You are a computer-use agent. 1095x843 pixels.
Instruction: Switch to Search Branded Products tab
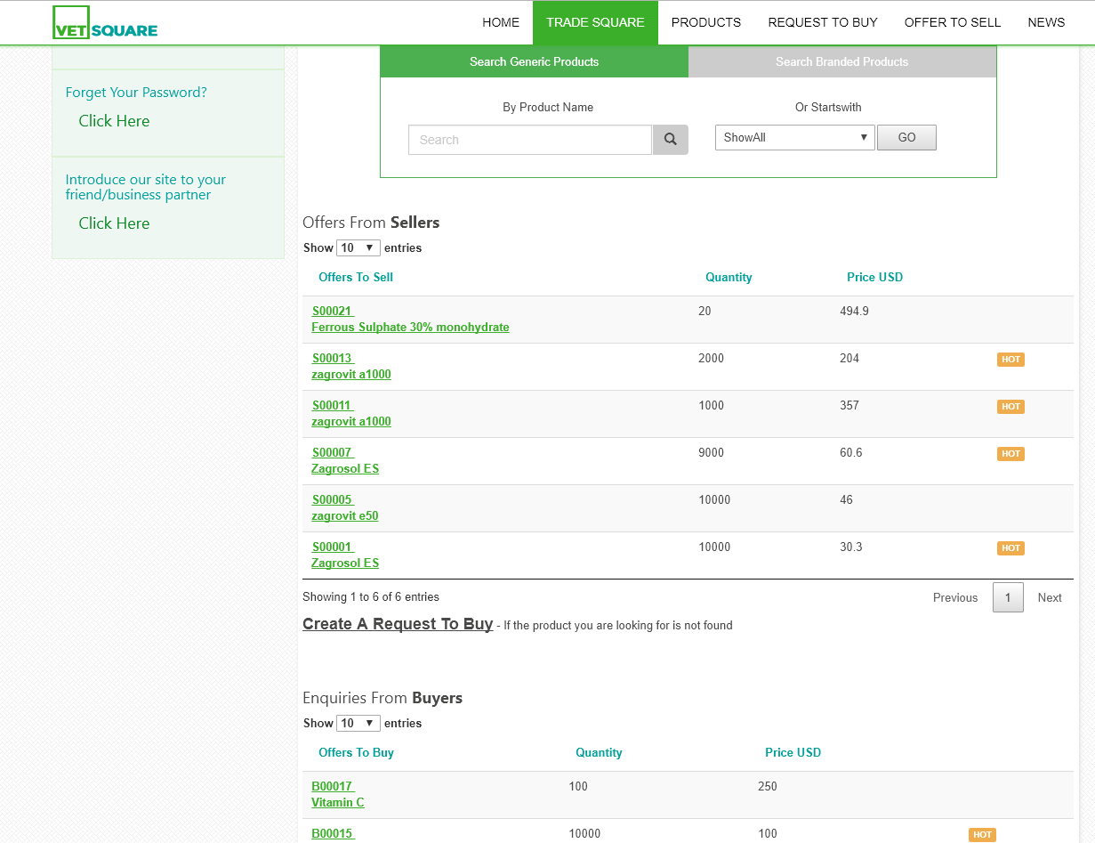pos(841,62)
